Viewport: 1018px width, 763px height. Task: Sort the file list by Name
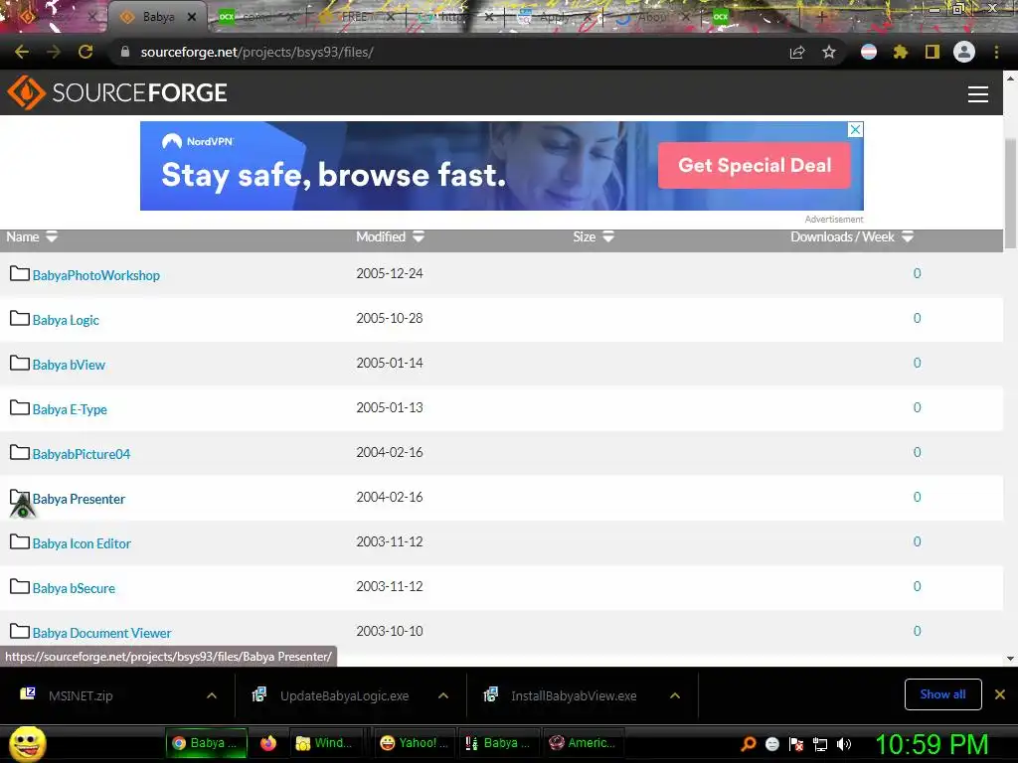pos(32,236)
